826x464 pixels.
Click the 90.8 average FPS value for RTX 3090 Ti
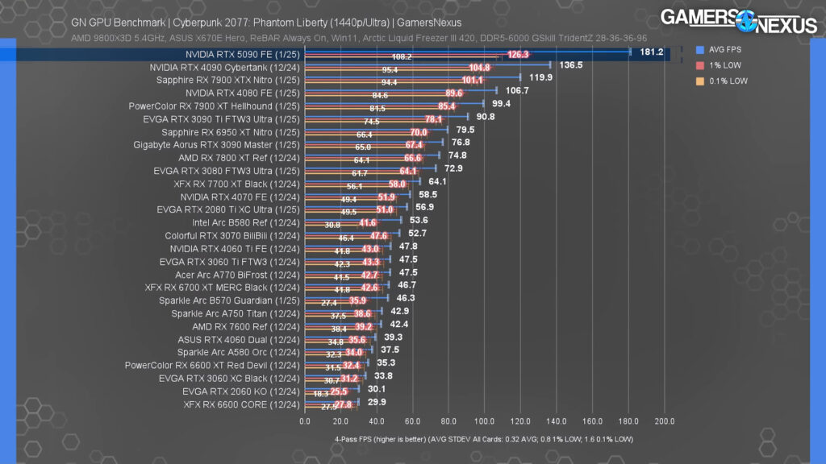coord(486,117)
